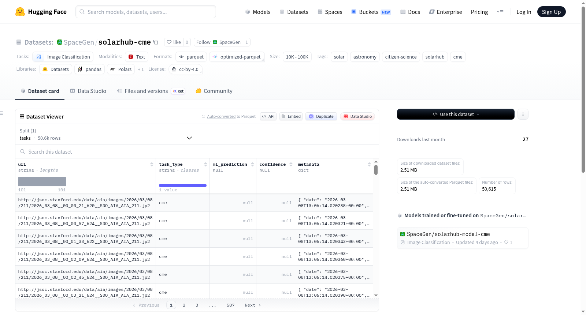586x315 pixels.
Task: Open Enterprise in the top navigation
Action: click(446, 12)
